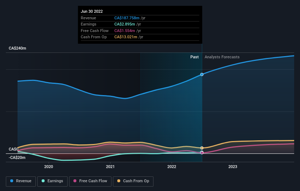The image size is (300, 191).
Task: Click the 2023 x-axis label
Action: tap(233, 167)
